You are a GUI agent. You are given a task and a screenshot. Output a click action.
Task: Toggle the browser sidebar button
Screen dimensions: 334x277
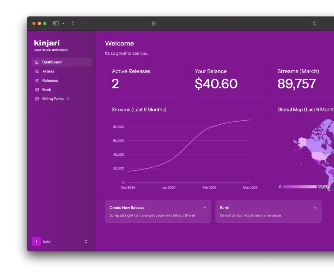(56, 23)
